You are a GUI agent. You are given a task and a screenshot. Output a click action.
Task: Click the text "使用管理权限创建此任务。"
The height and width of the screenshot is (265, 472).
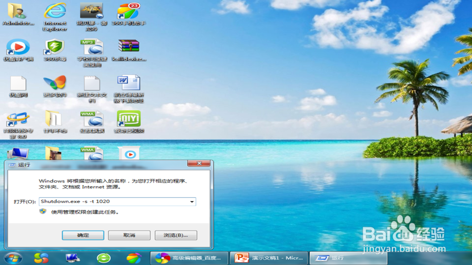click(x=84, y=212)
